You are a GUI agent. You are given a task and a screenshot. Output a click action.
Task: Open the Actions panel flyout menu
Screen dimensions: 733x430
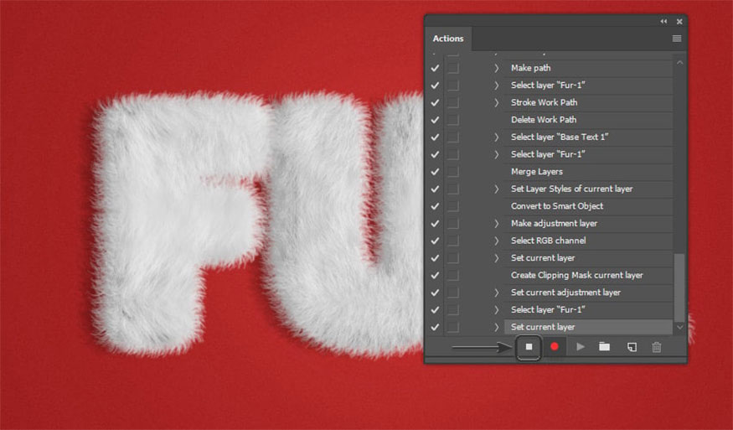[x=676, y=39]
